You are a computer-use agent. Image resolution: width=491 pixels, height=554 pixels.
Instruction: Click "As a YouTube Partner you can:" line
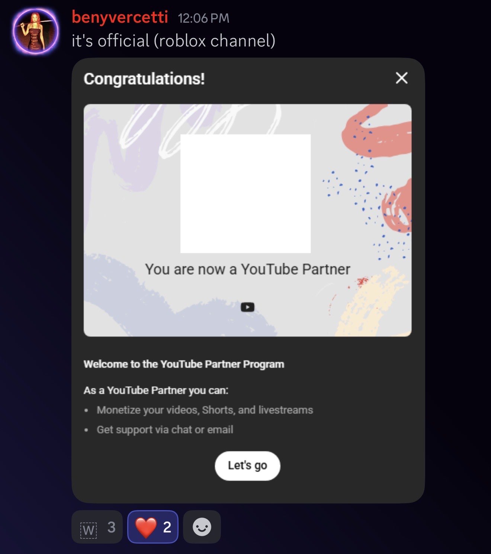click(x=156, y=391)
